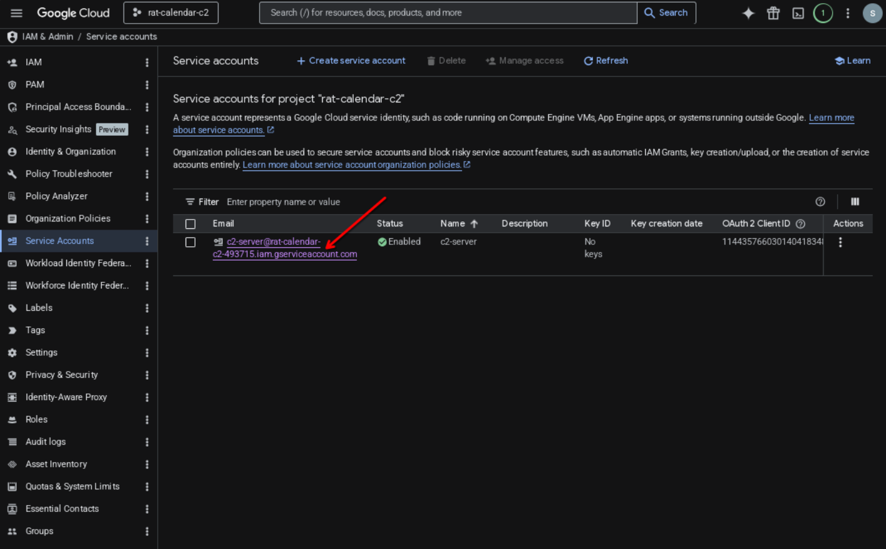Open the rat-calendar-c2 project selector
This screenshot has height=549, width=886.
coord(171,12)
